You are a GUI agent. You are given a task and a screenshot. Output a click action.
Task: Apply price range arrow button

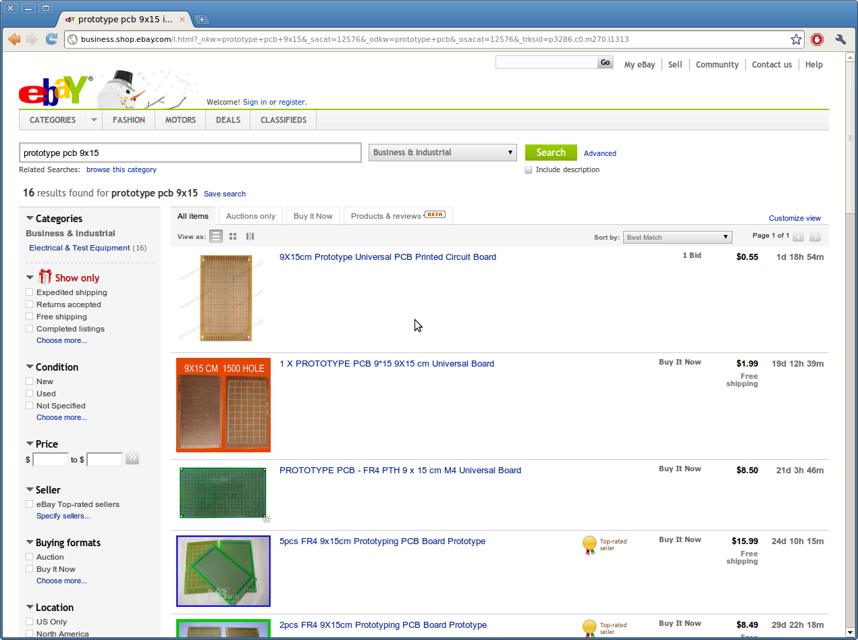tap(132, 458)
